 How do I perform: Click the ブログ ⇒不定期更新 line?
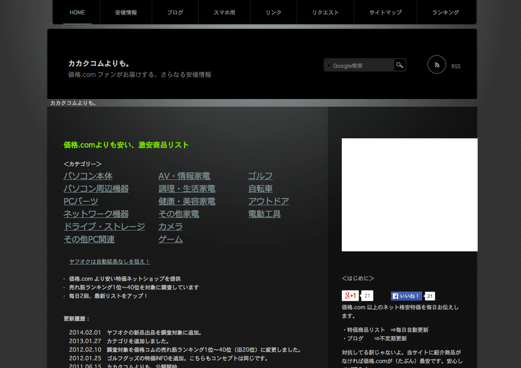point(374,339)
